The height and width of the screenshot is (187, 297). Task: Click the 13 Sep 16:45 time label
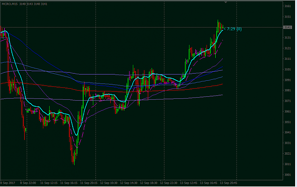pos(209,183)
